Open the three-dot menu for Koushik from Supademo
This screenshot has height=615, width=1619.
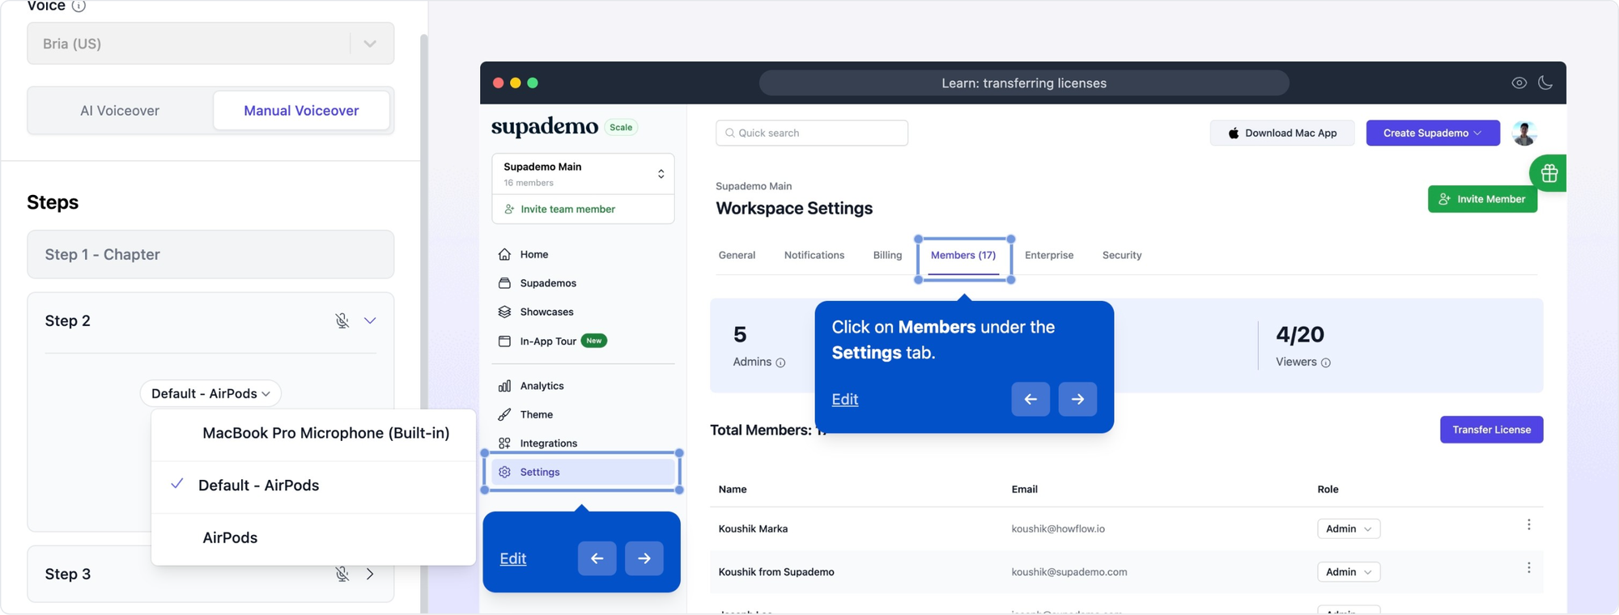[x=1528, y=568]
